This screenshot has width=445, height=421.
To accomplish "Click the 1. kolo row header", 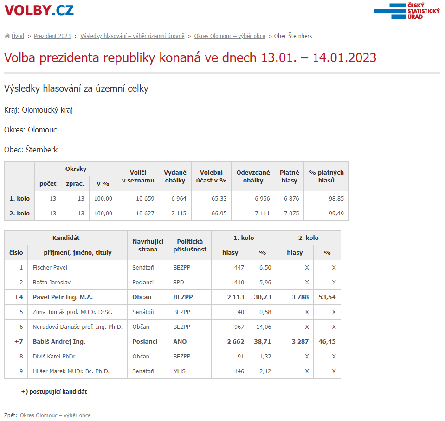I will click(19, 199).
